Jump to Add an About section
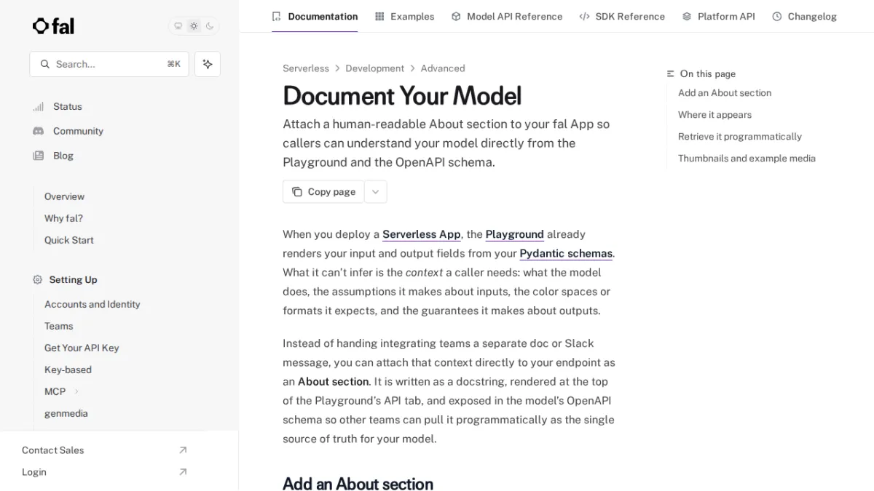 click(x=725, y=93)
